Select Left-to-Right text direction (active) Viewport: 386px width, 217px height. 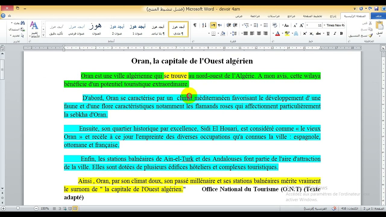click(213, 25)
